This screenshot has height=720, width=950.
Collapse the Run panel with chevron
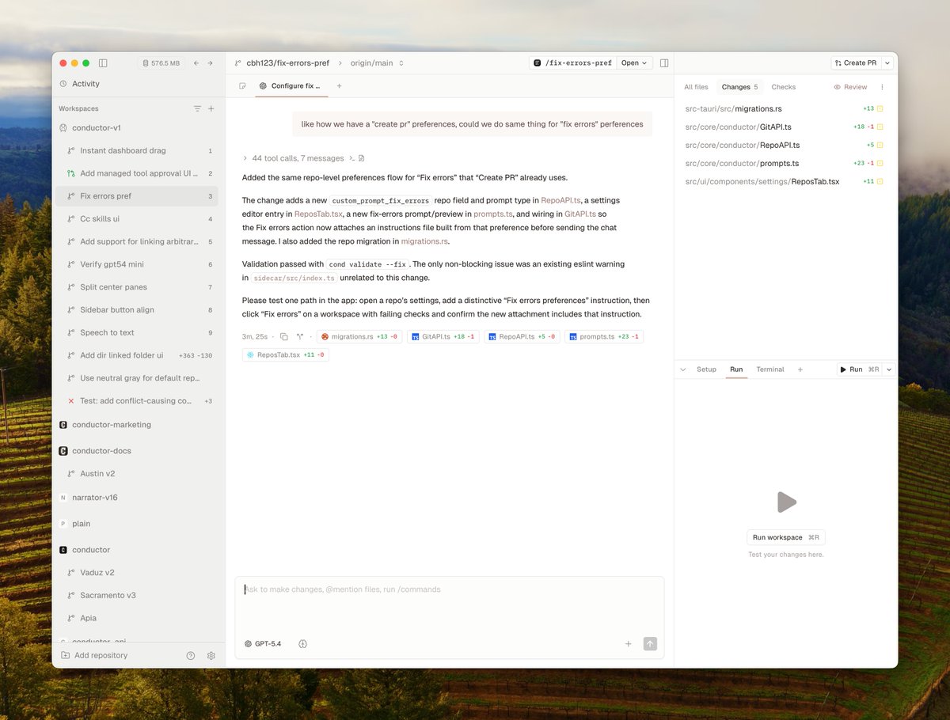click(x=683, y=369)
